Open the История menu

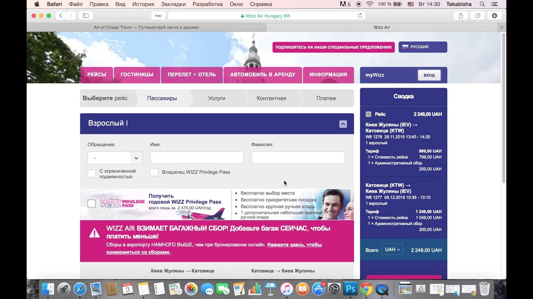(x=143, y=4)
